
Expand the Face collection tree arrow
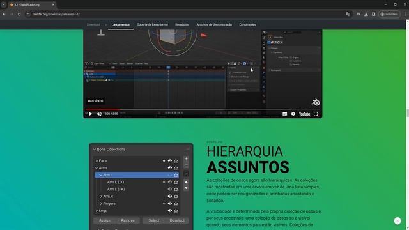click(x=96, y=161)
